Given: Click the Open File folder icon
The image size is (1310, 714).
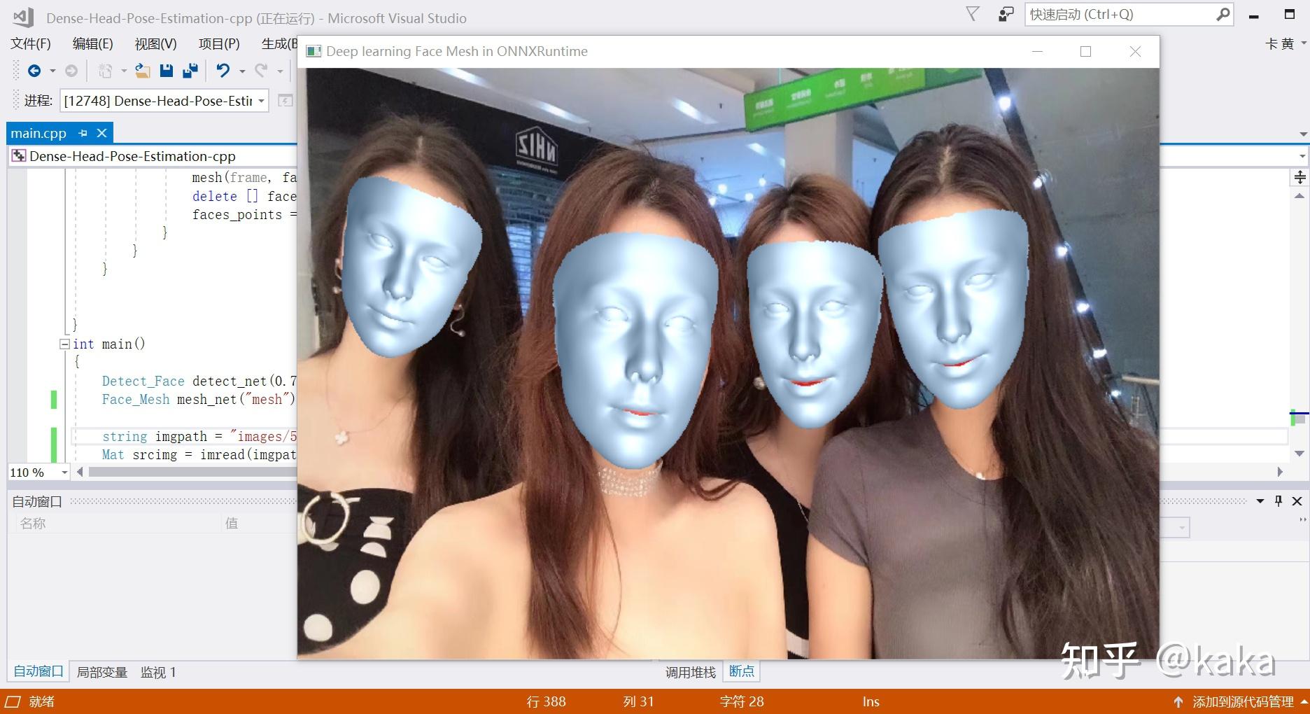Looking at the screenshot, I should point(143,71).
